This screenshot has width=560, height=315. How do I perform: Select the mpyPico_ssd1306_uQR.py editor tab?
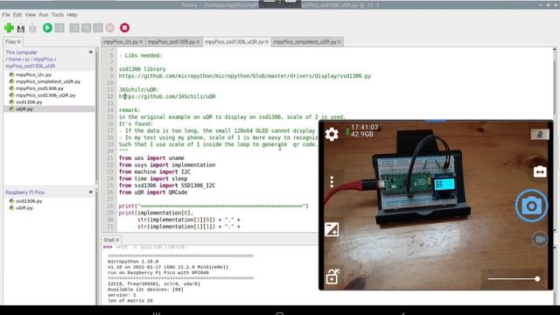(x=234, y=42)
